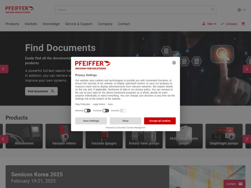This screenshot has width=251, height=188.
Task: Click the Pfeiffer logo in the privacy dialog
Action: 93,65
